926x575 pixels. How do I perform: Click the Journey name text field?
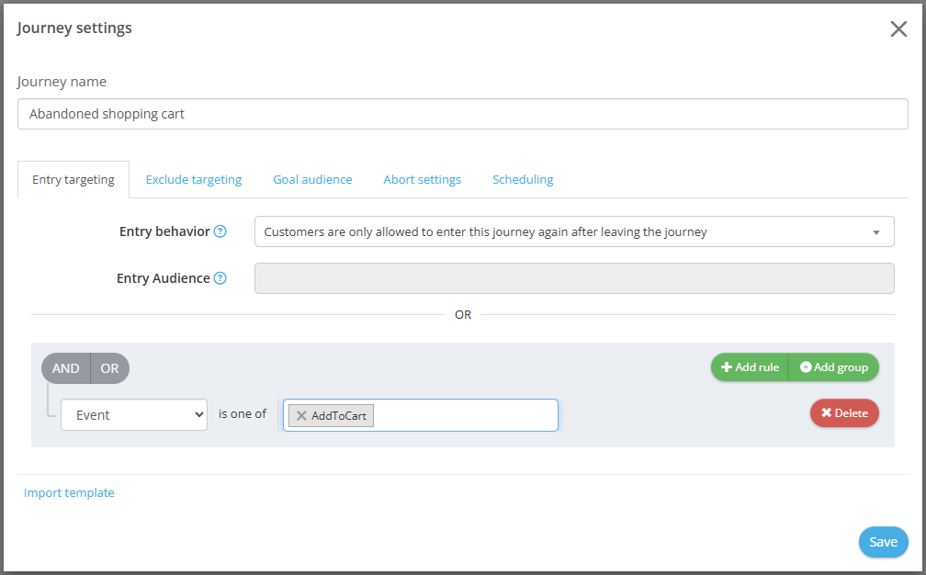[463, 115]
